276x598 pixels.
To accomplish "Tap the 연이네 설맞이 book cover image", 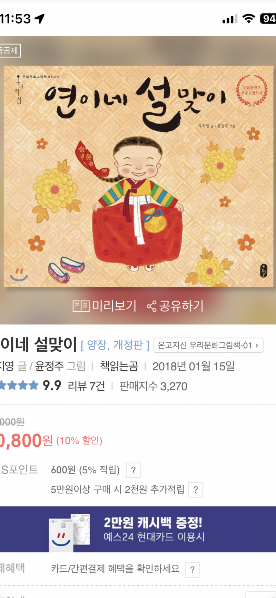I will coord(138,176).
